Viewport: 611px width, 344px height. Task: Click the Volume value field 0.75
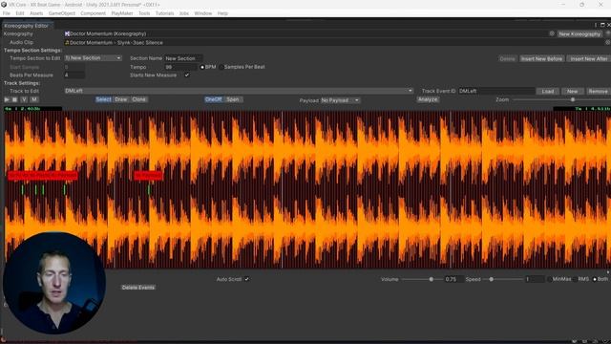(453, 279)
